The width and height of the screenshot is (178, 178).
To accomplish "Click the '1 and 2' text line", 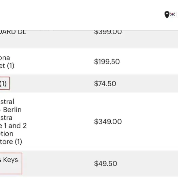I will (x=13, y=126).
